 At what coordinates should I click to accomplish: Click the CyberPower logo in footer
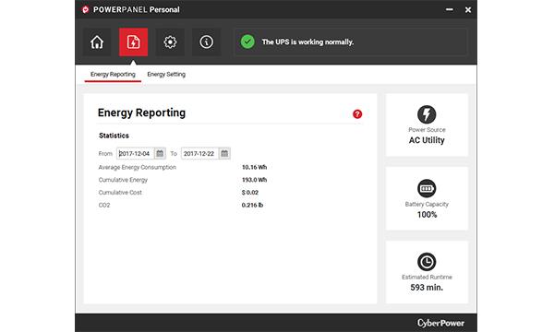pos(440,323)
